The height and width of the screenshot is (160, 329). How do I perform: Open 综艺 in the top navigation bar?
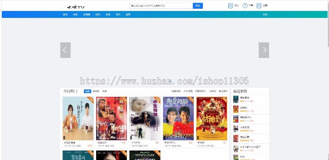click(x=98, y=15)
